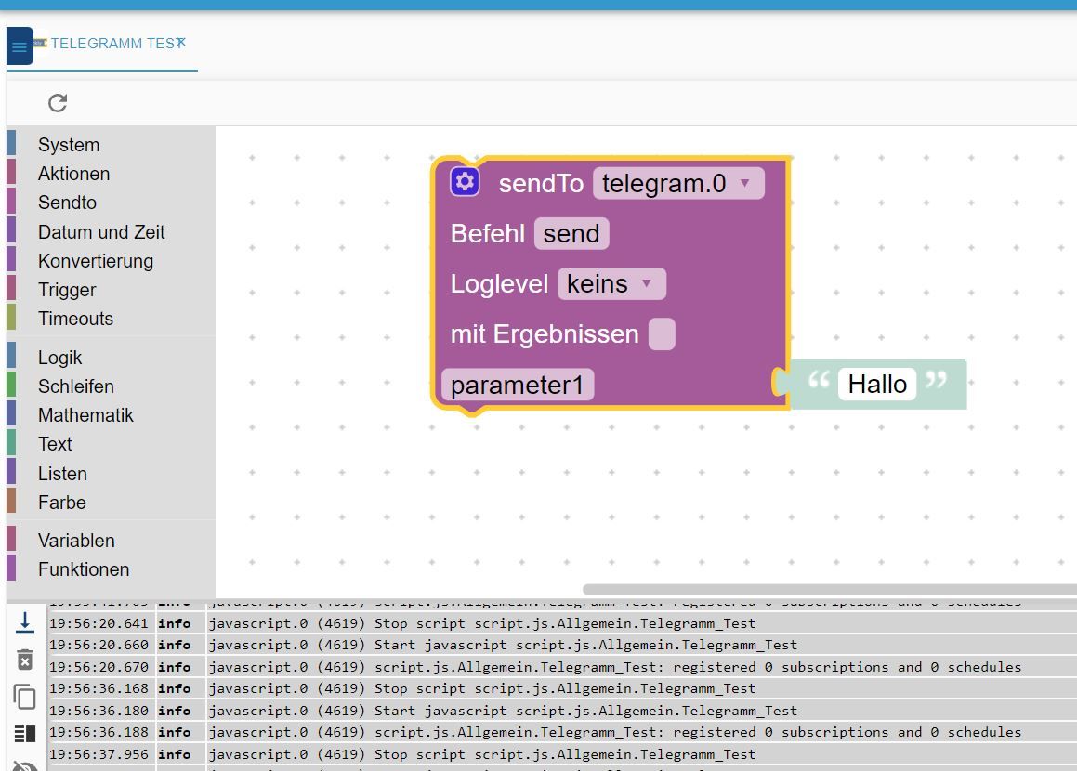Select the Telegramm Test tab
Screen dimensions: 1077x771
tap(112, 44)
